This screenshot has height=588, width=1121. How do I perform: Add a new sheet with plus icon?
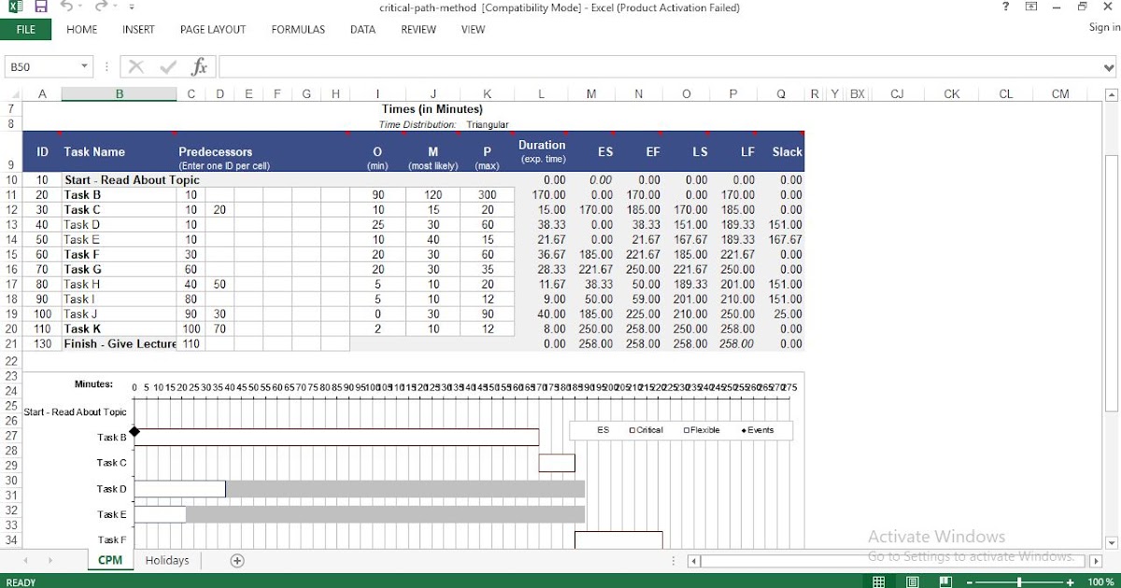(x=237, y=560)
